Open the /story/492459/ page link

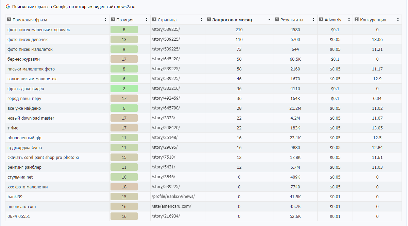166,98
